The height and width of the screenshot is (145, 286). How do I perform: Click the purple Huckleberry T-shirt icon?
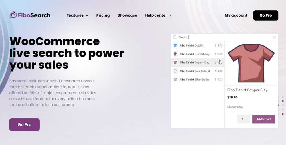pyautogui.click(x=175, y=54)
